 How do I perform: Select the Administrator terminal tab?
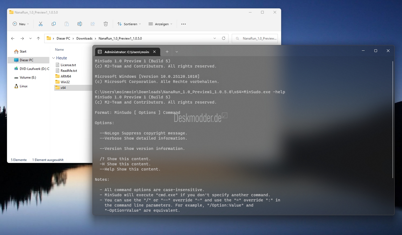point(128,52)
